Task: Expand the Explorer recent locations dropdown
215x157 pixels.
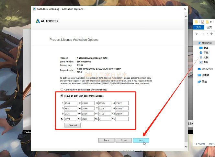Action: click(x=208, y=34)
